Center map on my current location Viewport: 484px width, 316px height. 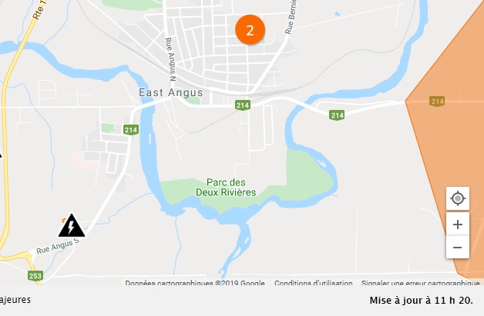click(458, 198)
